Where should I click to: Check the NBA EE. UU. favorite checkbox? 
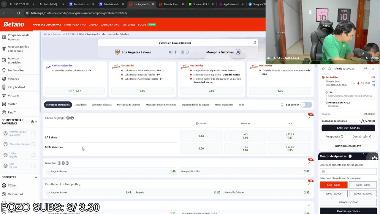pos(33,166)
